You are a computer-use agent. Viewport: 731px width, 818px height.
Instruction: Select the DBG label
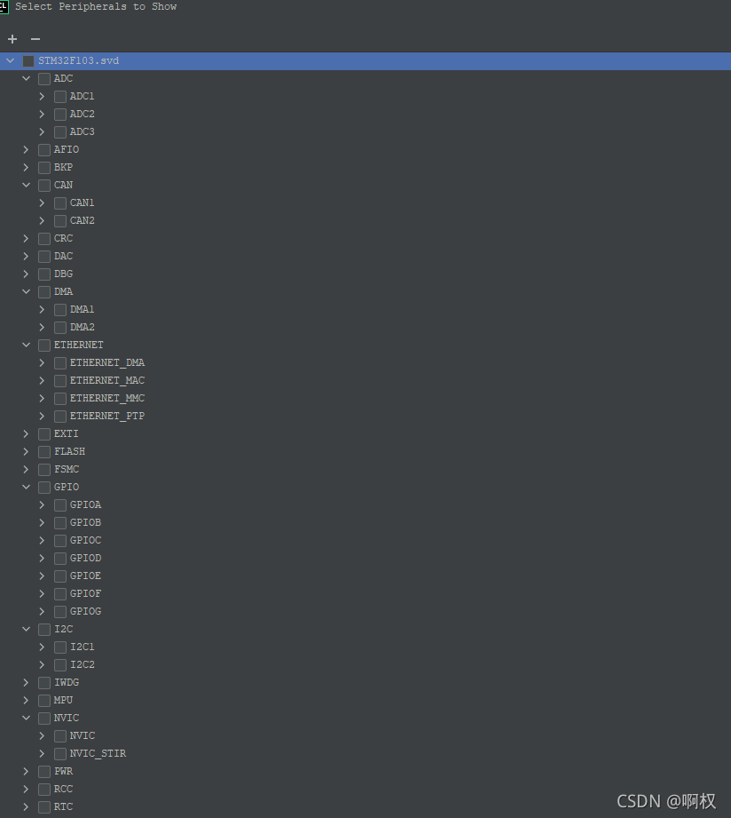click(x=64, y=274)
